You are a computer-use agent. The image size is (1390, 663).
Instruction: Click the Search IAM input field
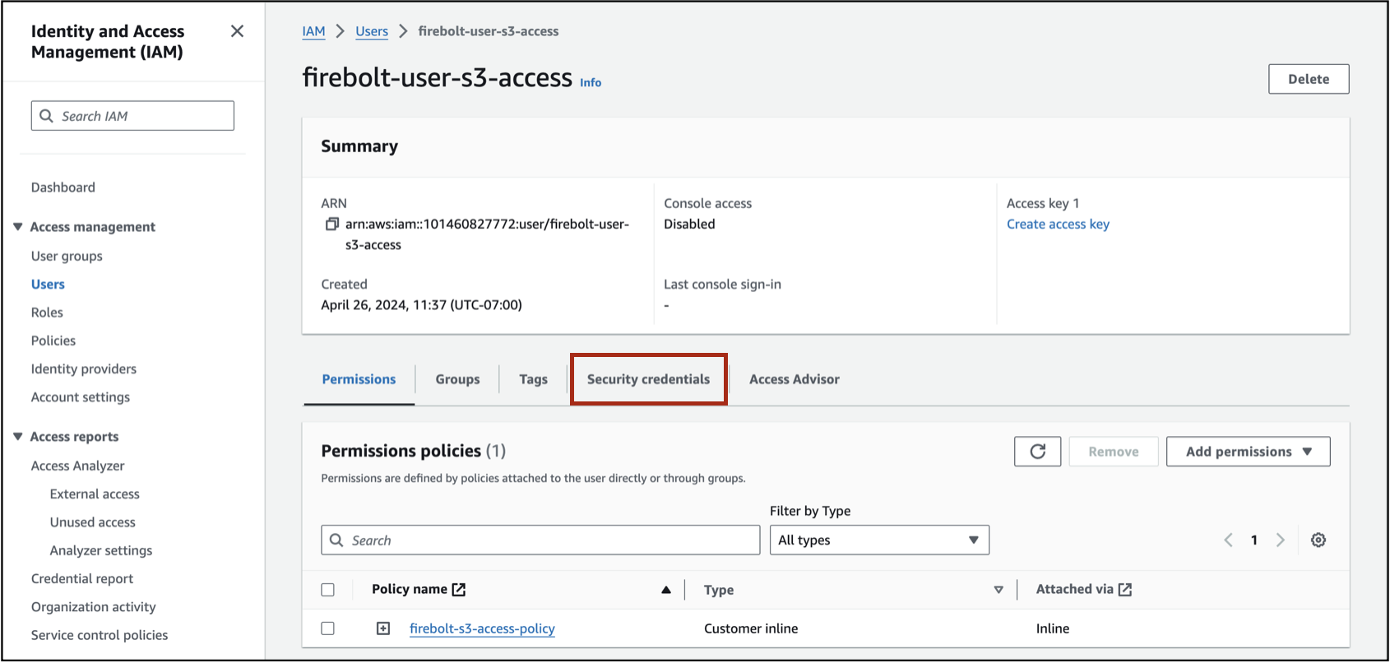(x=132, y=116)
